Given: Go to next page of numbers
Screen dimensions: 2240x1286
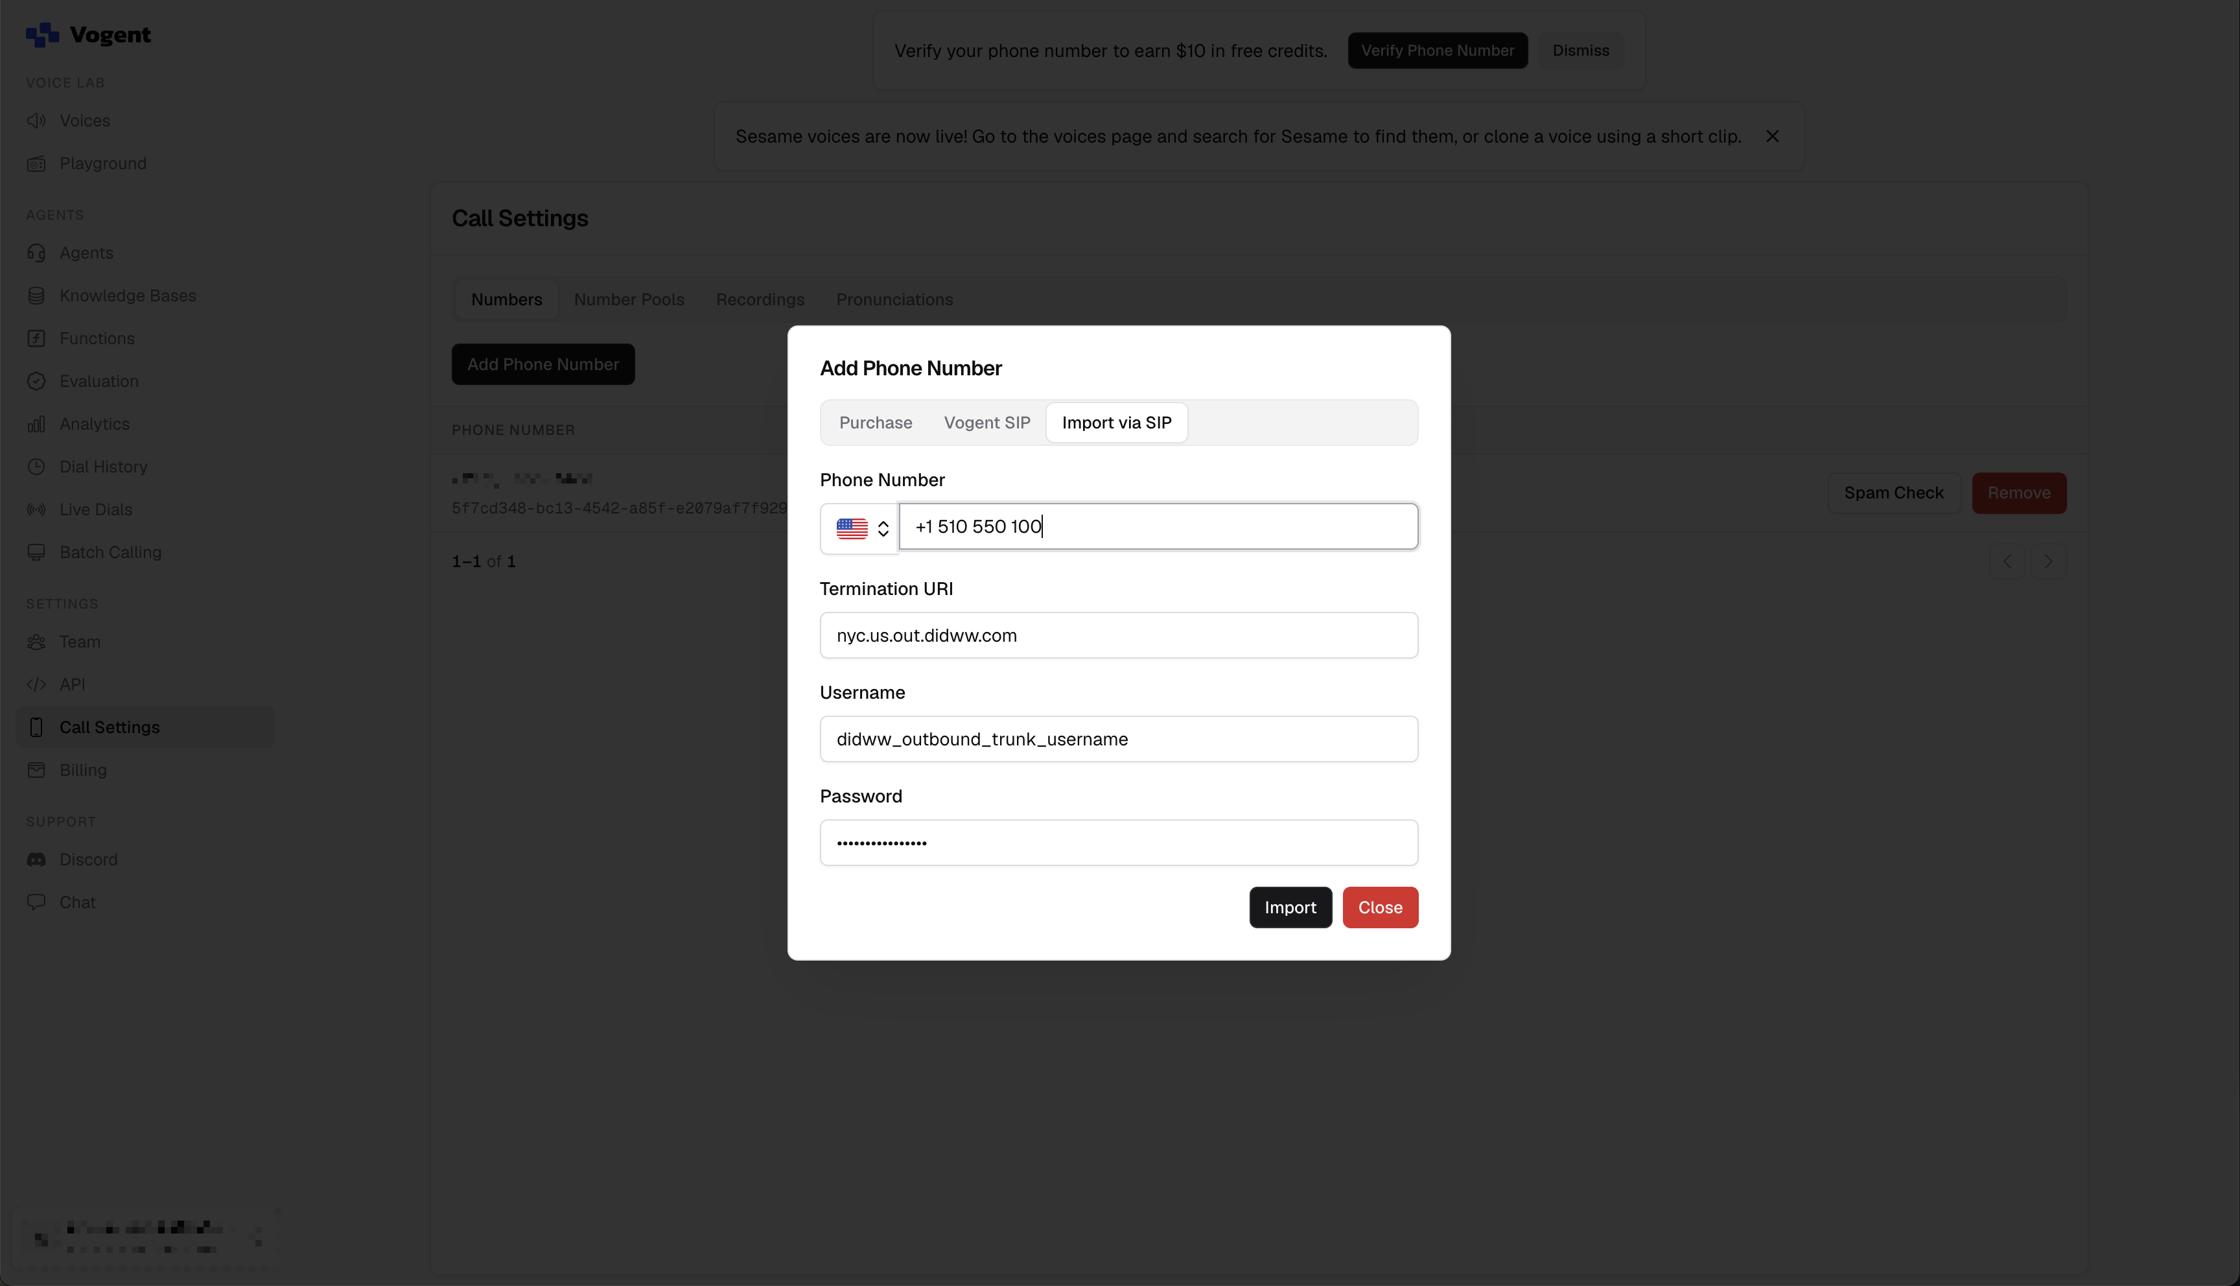Looking at the screenshot, I should (x=2048, y=562).
